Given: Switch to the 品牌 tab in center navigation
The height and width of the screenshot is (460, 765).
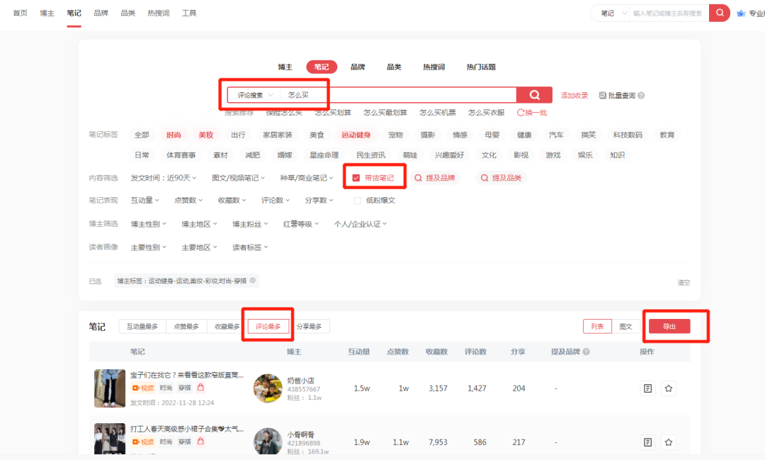Looking at the screenshot, I should tap(358, 67).
